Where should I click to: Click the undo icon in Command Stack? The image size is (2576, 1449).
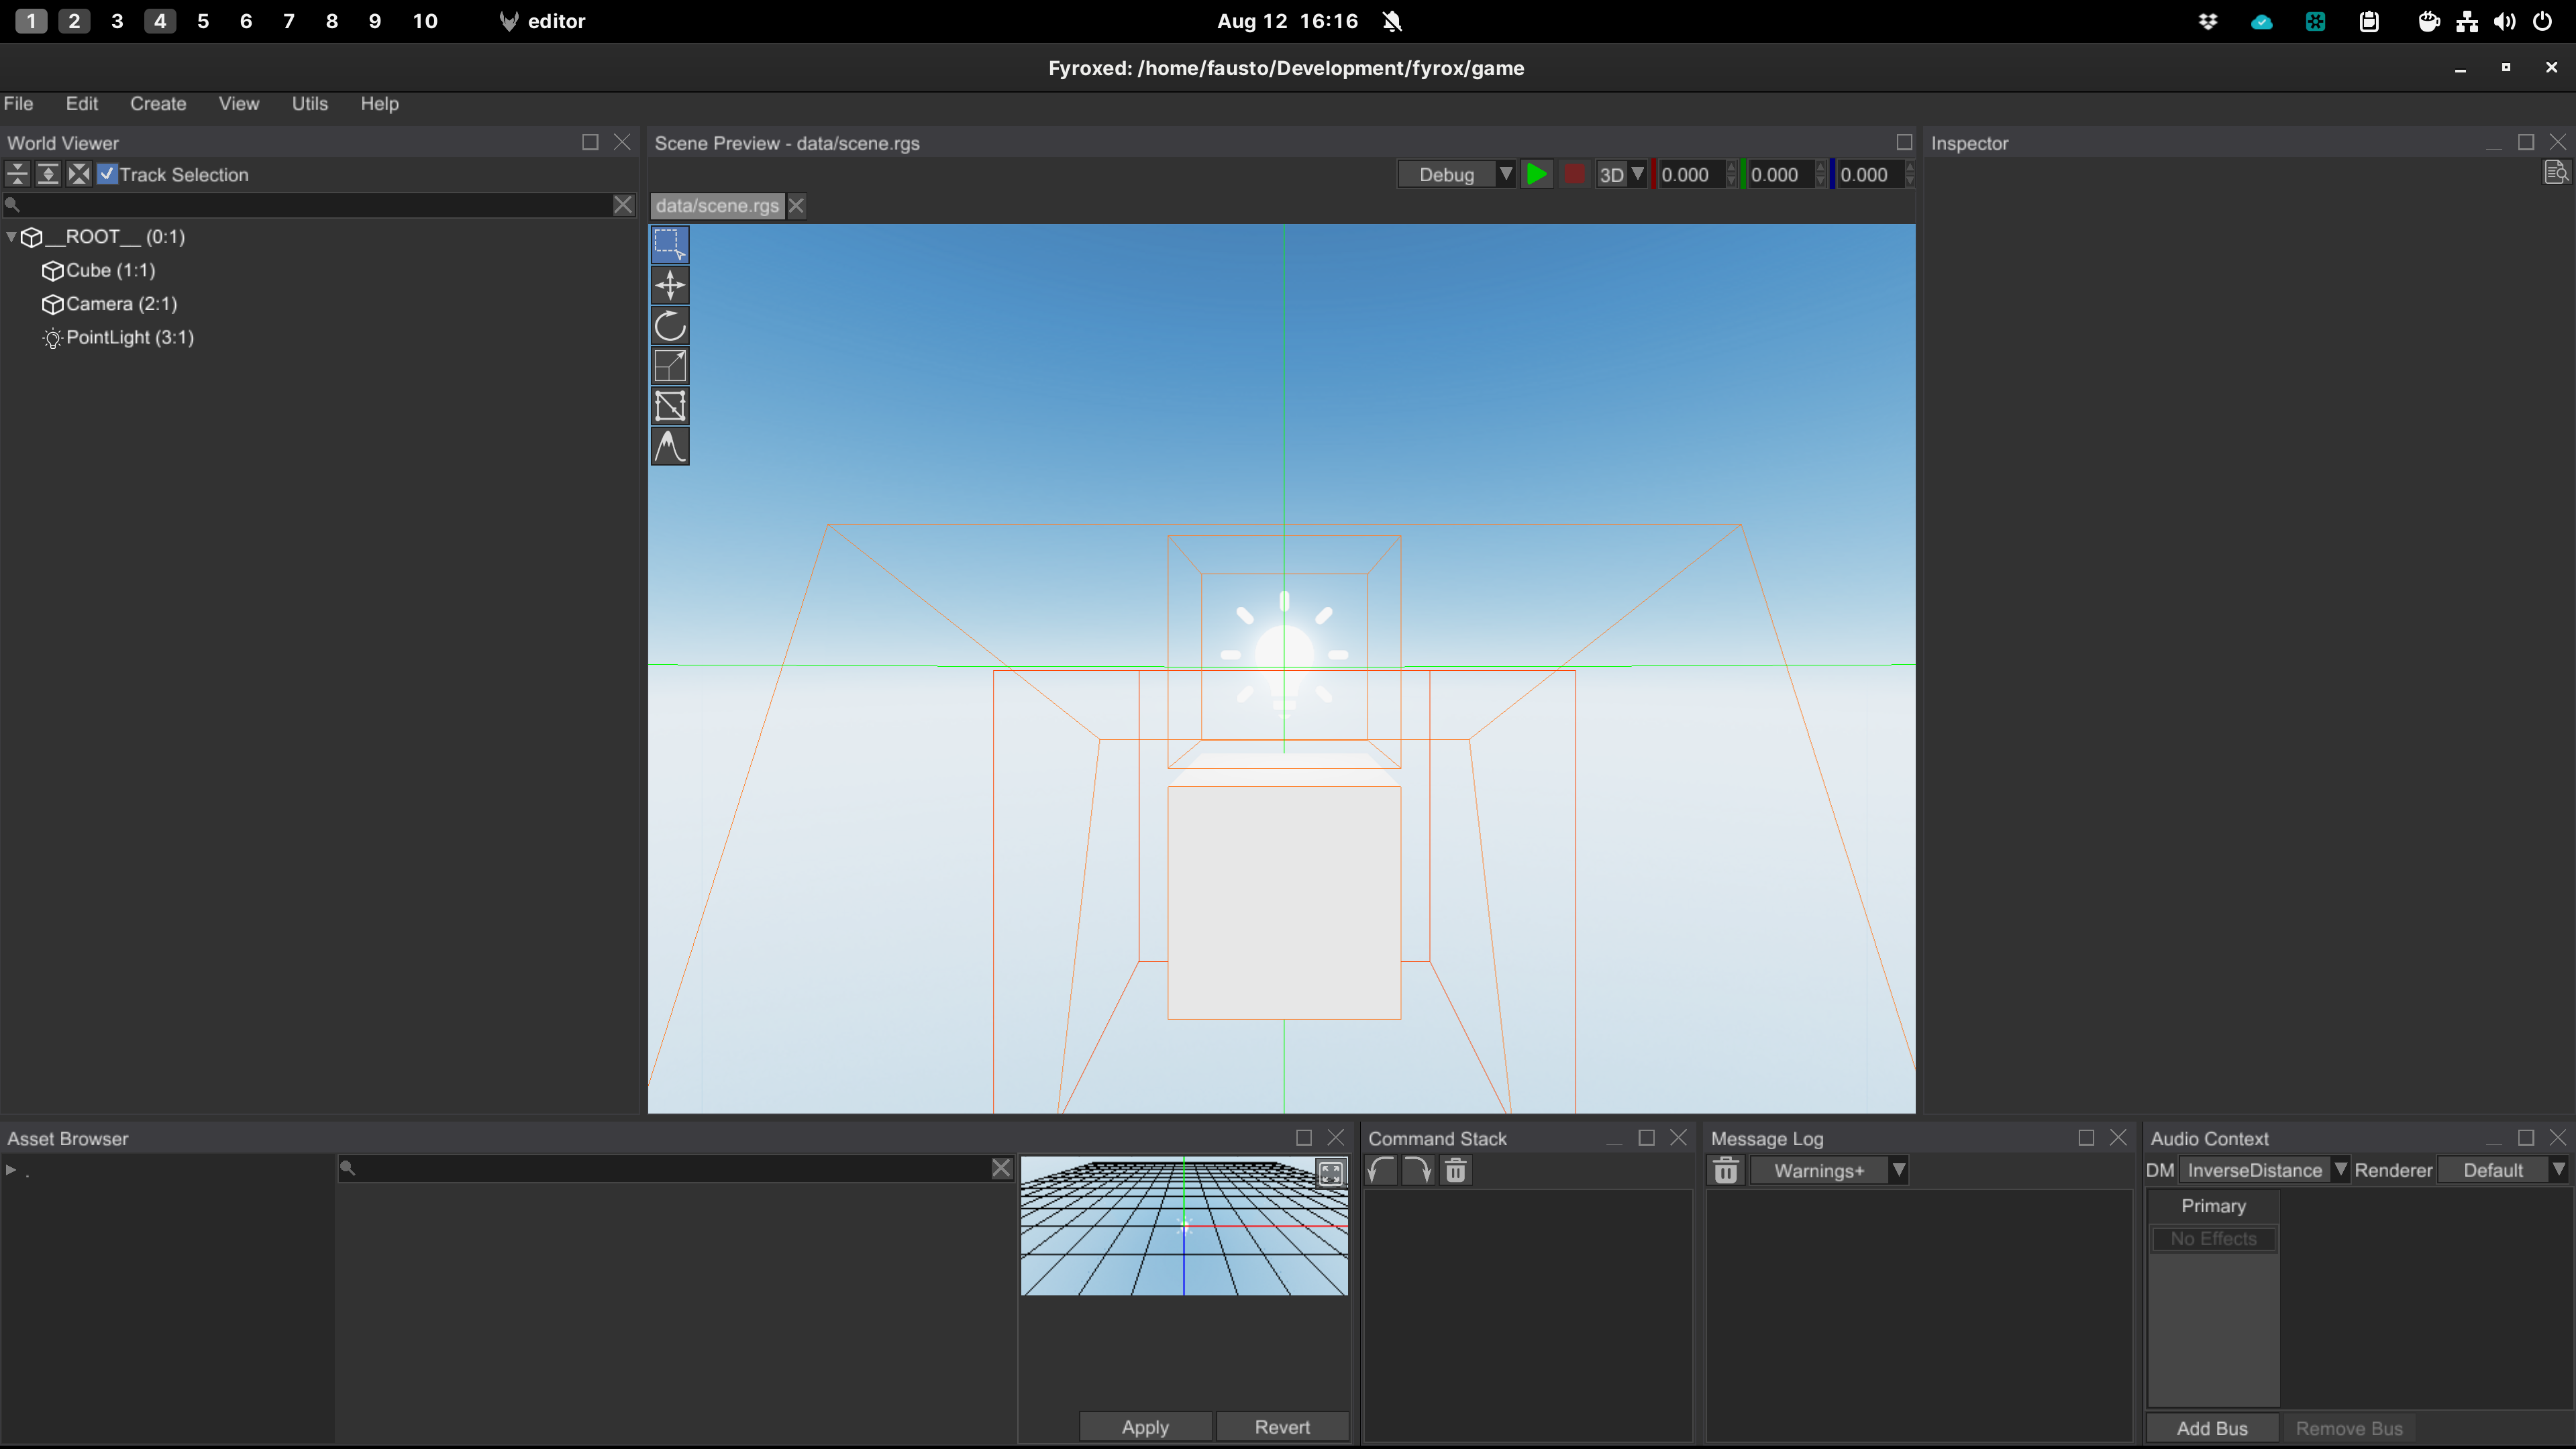coord(1380,1170)
